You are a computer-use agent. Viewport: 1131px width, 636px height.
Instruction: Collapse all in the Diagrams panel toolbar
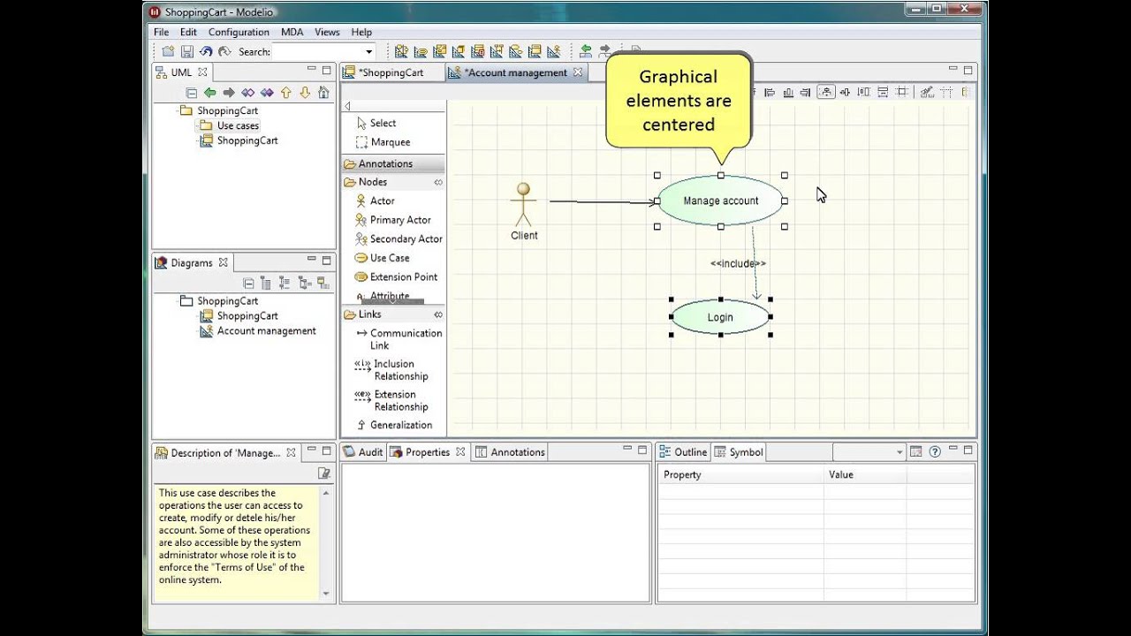click(248, 284)
